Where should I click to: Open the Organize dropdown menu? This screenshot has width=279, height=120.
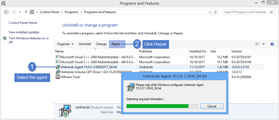point(65,44)
